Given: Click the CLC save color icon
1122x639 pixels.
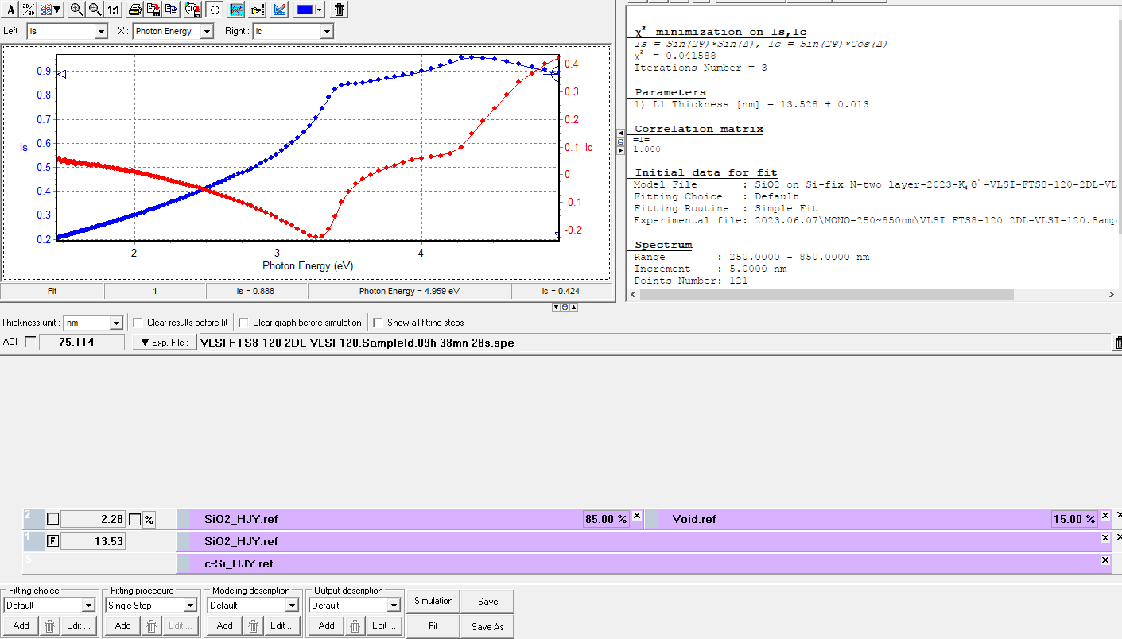Looking at the screenshot, I should coord(192,10).
